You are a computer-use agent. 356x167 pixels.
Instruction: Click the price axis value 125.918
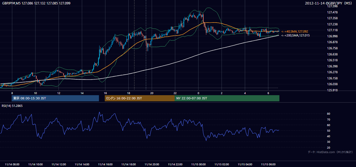332,90
